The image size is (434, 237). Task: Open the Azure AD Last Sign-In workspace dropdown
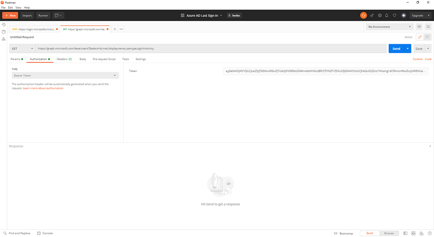202,15
